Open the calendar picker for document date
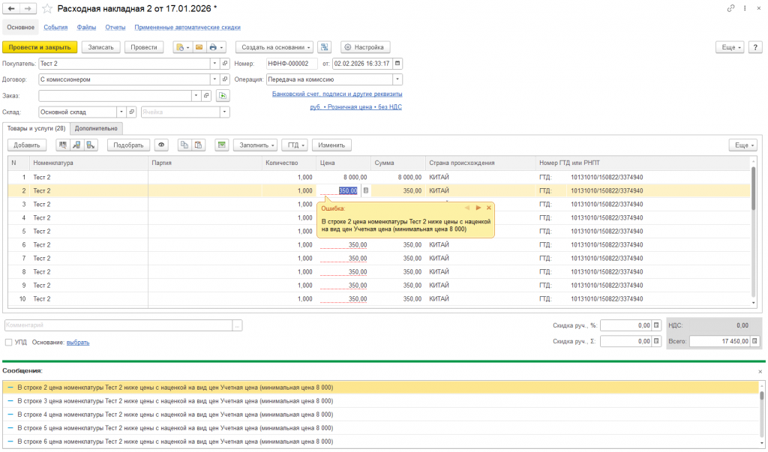Viewport: 768px width, 452px height. 397,64
